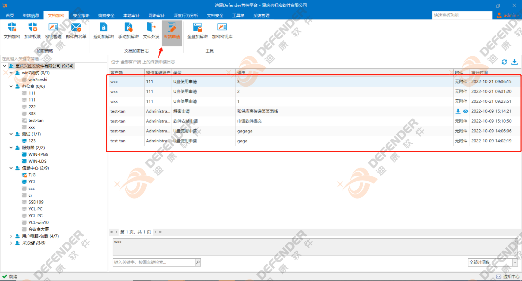522x281 pixels.
Task: Select the row with time 09:36:15
Action: click(315, 82)
